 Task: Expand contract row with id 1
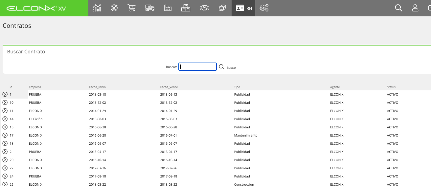tap(5, 94)
